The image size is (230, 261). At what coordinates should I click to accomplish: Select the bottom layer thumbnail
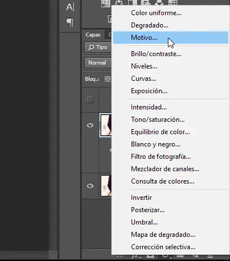coord(106,186)
